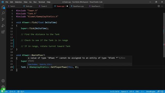
Task: Restore down the VS Code window
Action: tap(156, 2)
